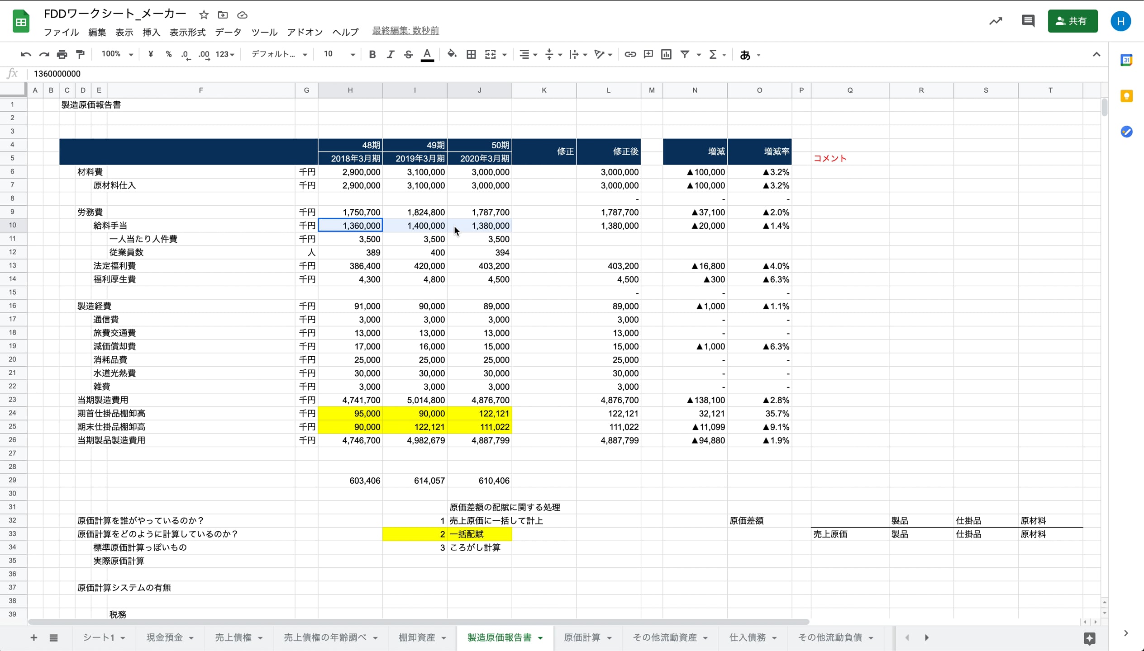Image resolution: width=1144 pixels, height=651 pixels.
Task: Toggle strikethrough on the selected cell
Action: click(x=408, y=54)
